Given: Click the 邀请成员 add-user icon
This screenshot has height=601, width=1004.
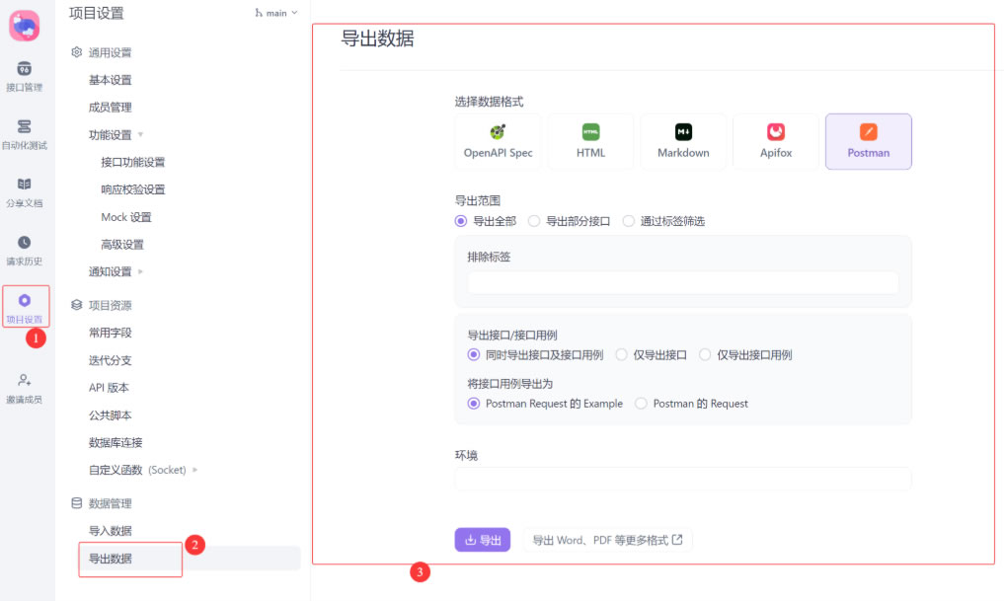Looking at the screenshot, I should click(25, 380).
